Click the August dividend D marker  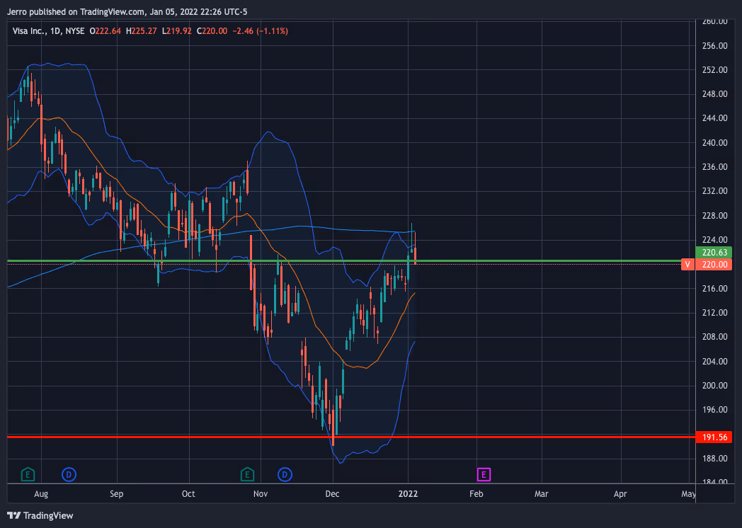69,474
